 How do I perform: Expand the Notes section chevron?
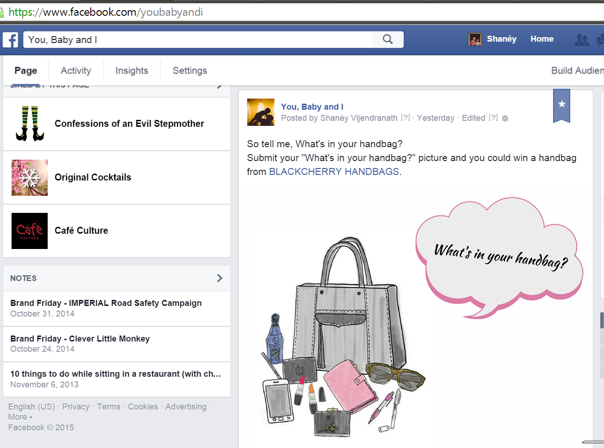[x=220, y=278]
